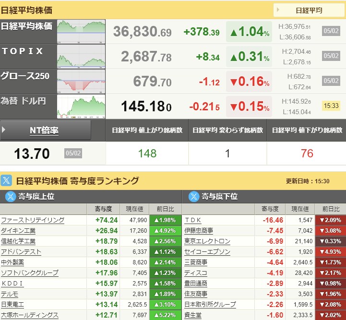The height and width of the screenshot is (320, 346).
Task: Open the 資生堂 stock link
Action: coord(193,315)
